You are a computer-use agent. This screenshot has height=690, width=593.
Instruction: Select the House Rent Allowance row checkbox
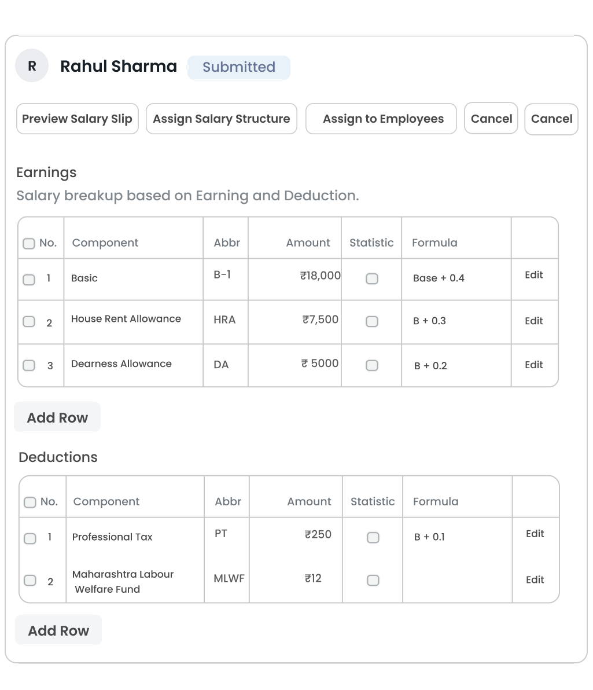pos(29,321)
